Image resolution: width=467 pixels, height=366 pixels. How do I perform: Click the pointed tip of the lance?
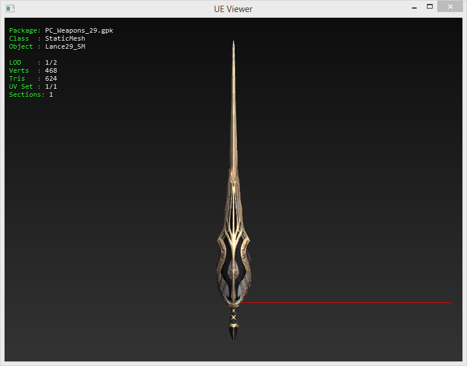click(x=233, y=44)
